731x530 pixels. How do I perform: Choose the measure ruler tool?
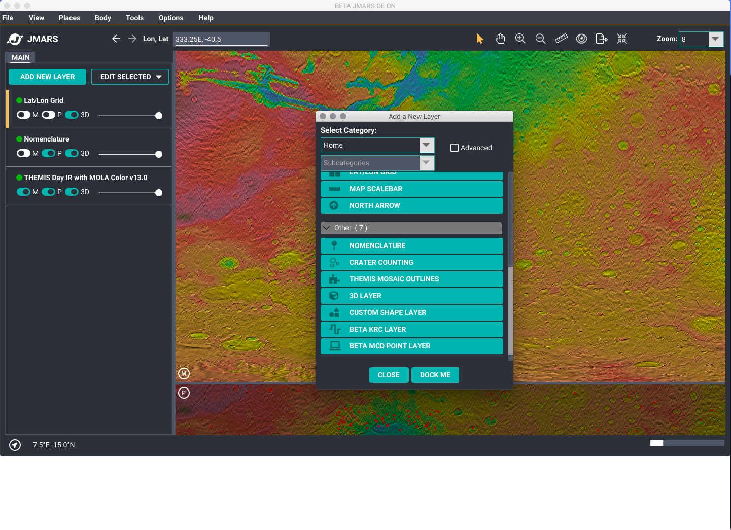pos(561,39)
